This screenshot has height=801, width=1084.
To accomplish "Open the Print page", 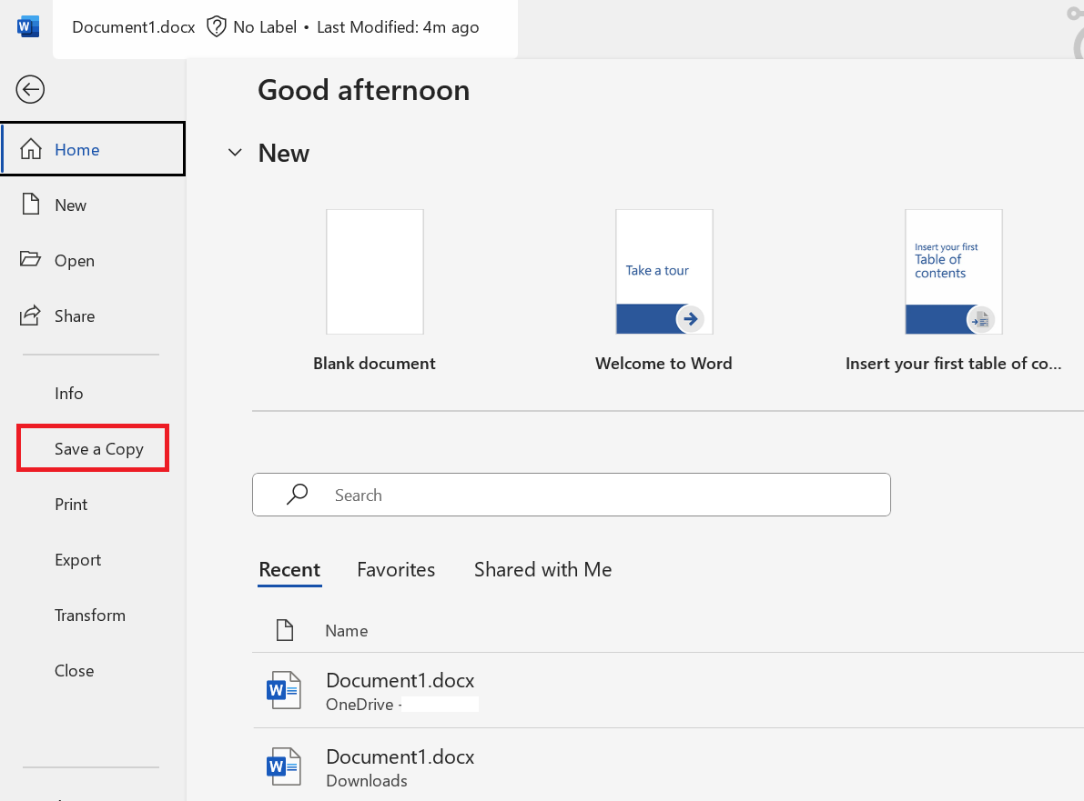I will 94,504.
